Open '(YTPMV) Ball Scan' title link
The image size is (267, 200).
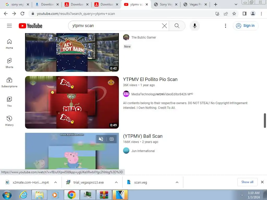pos(143,136)
